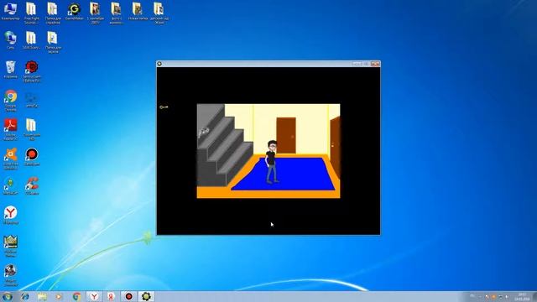Screen dimensions: 537x302
Task: Click the character standing on the blue carpet
Action: pyautogui.click(x=272, y=162)
